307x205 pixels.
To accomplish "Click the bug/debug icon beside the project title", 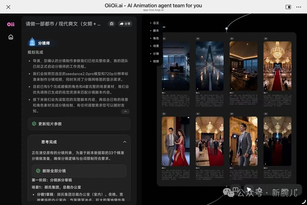I will [111, 24].
